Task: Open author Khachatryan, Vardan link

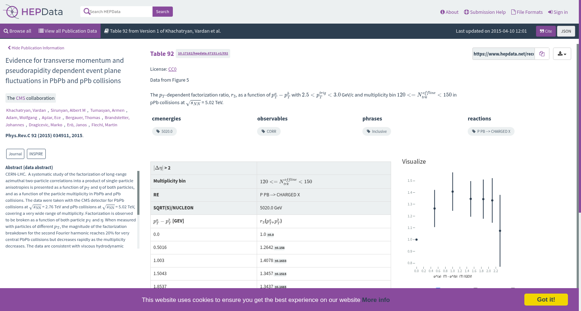Action: (x=26, y=110)
